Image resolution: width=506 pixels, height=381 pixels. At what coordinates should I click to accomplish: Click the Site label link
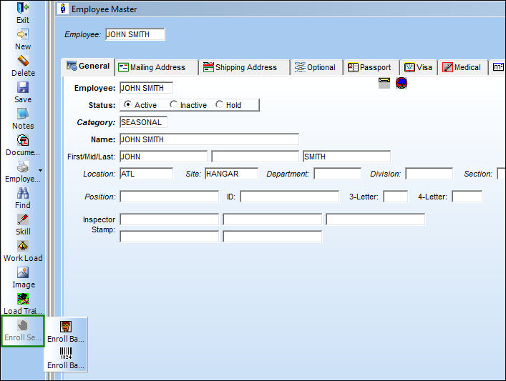pyautogui.click(x=193, y=174)
